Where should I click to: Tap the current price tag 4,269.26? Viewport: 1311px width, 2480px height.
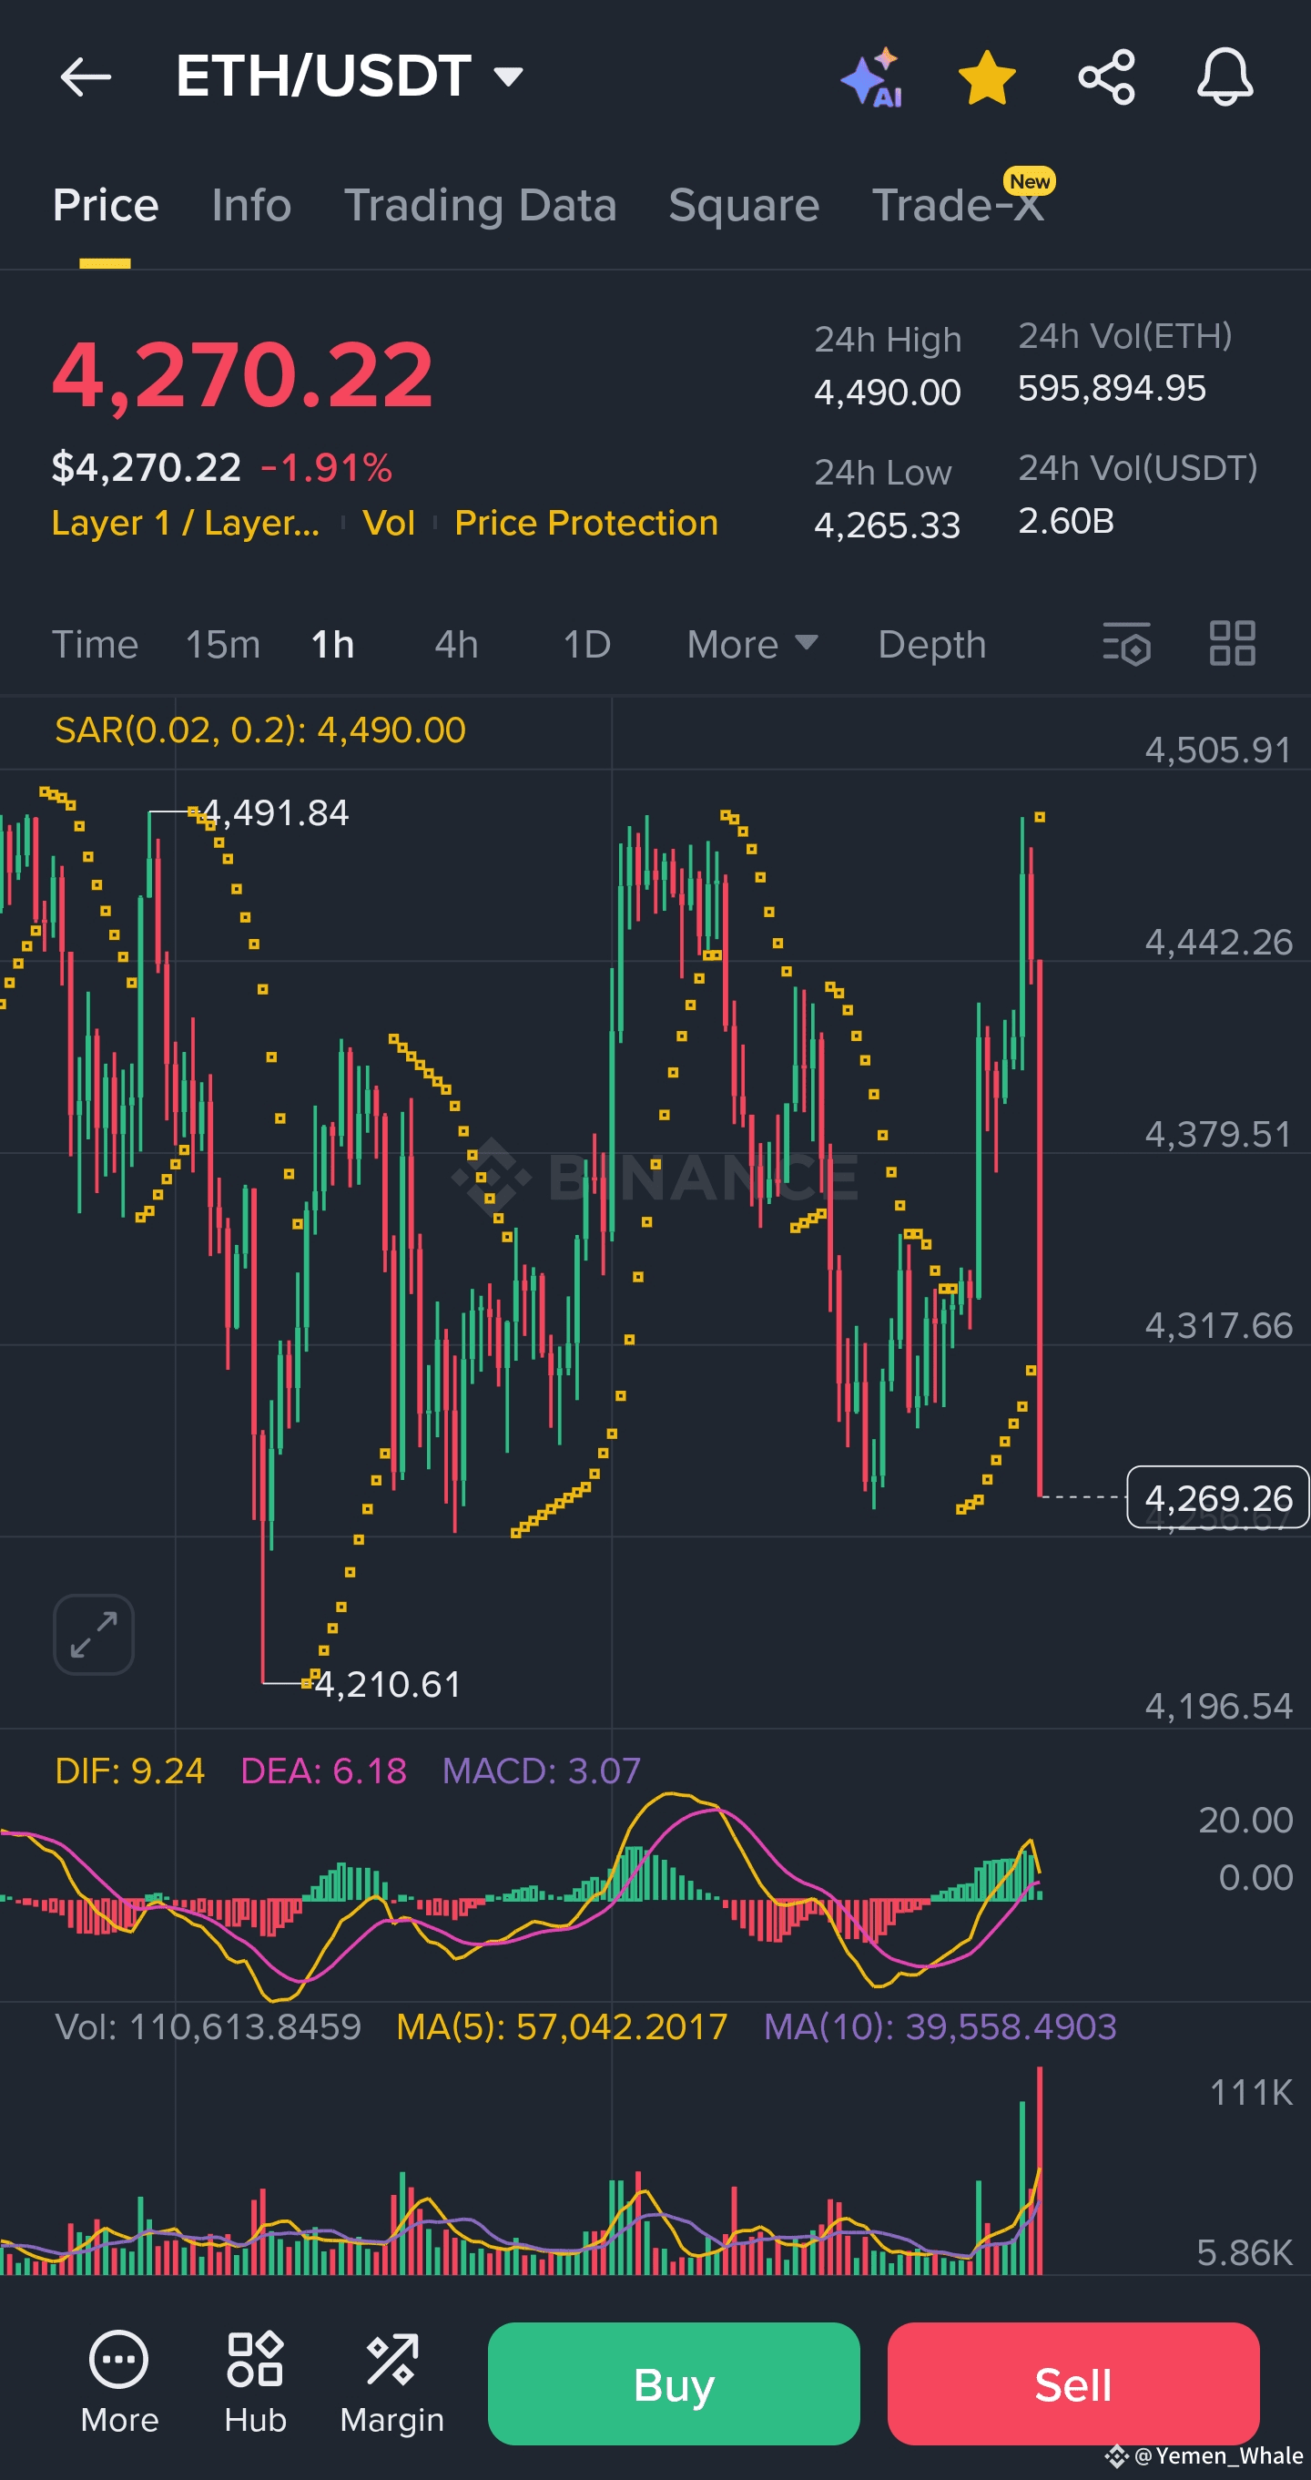(1217, 1497)
